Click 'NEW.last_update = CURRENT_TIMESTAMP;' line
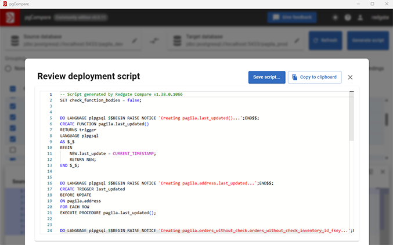This screenshot has width=393, height=245. click(113, 153)
